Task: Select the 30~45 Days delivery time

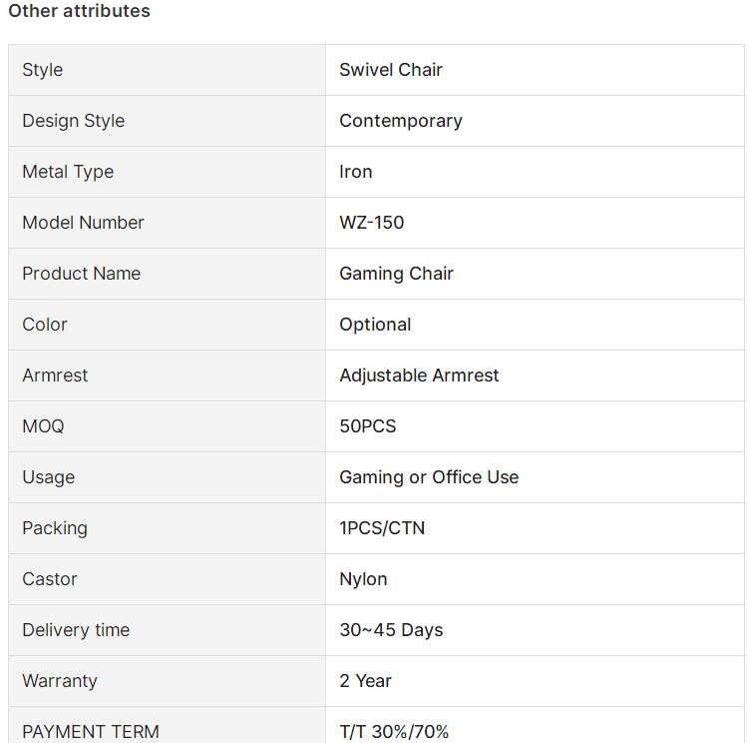Action: coord(391,630)
